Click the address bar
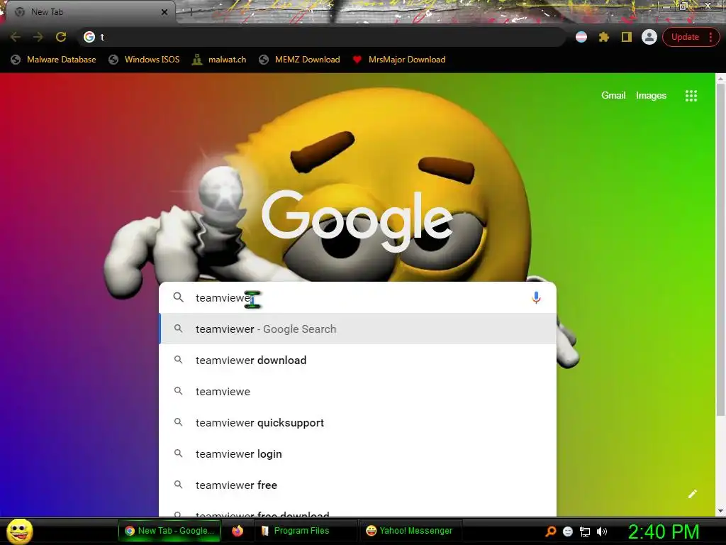 click(323, 37)
